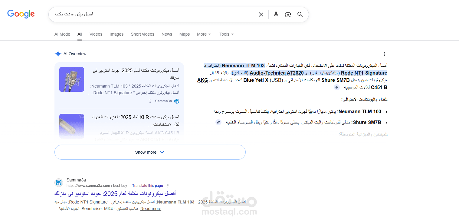Open the News tab

[x=167, y=34]
